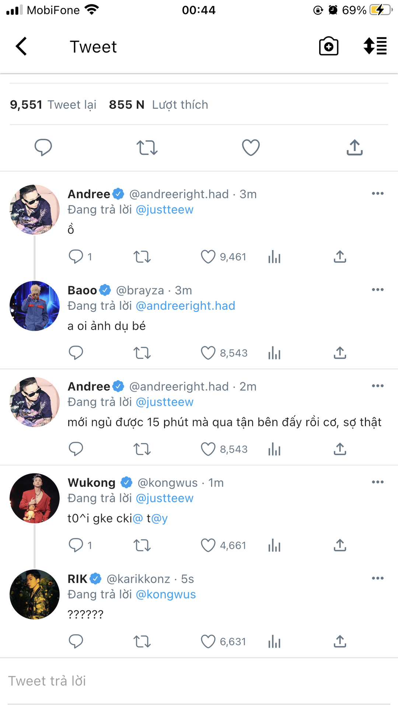Open the sort replies icon

point(375,46)
